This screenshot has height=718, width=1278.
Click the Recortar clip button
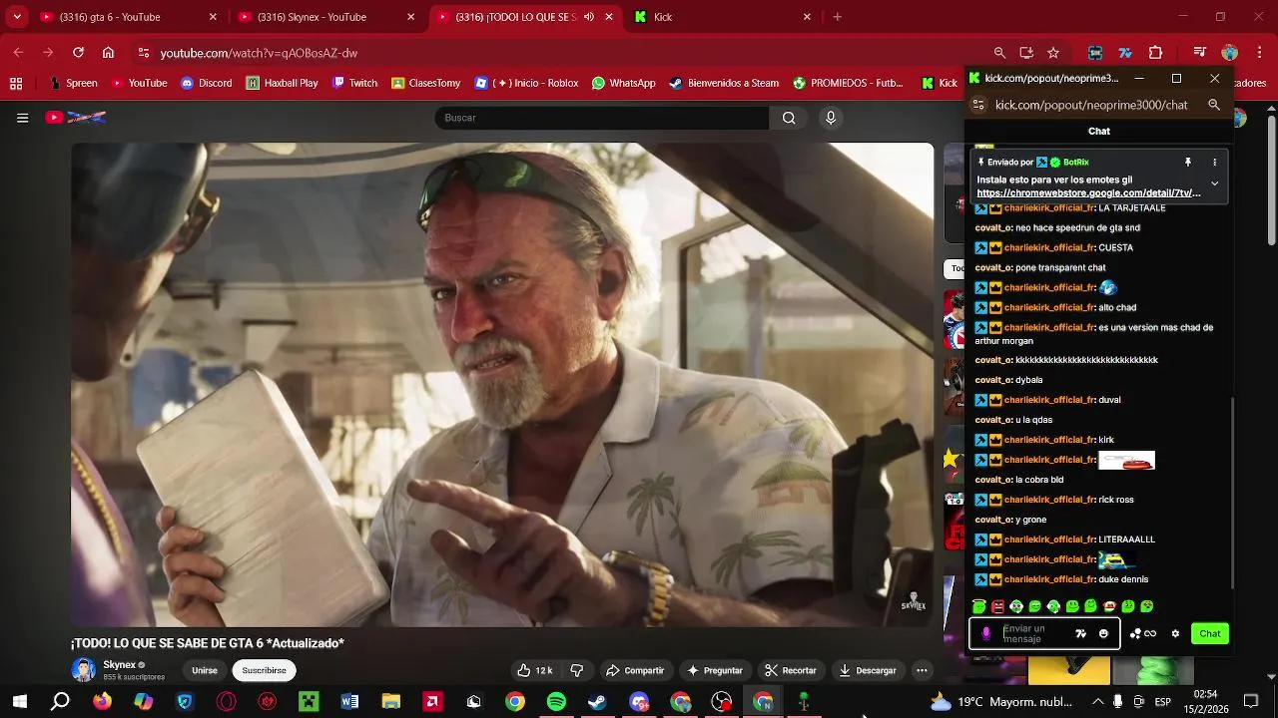[791, 670]
